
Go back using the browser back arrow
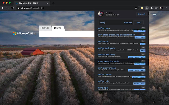click(x=3, y=8)
